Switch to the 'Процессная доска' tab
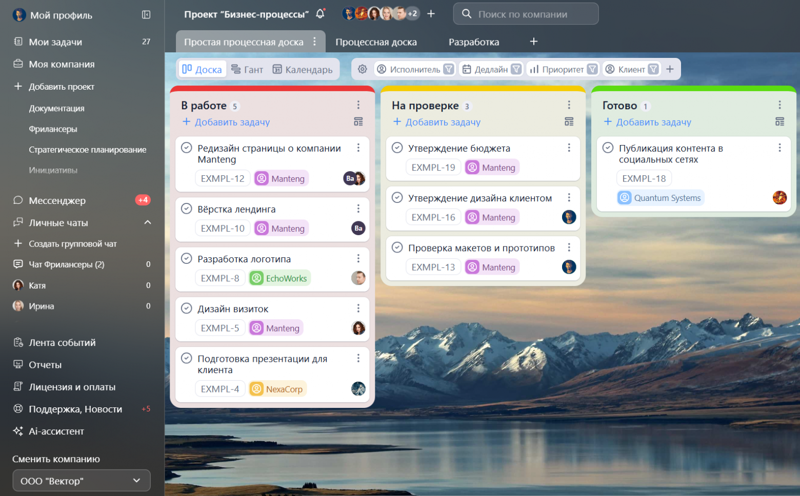Image resolution: width=800 pixels, height=496 pixels. 376,42
